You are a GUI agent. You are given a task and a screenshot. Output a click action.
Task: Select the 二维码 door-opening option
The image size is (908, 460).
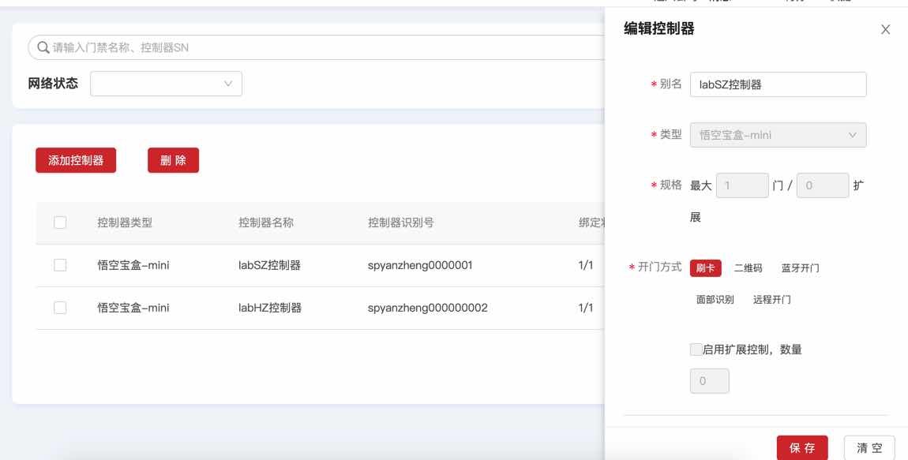[x=748, y=268]
